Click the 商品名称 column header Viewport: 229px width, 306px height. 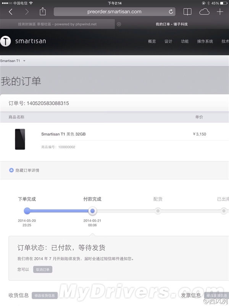(16, 117)
